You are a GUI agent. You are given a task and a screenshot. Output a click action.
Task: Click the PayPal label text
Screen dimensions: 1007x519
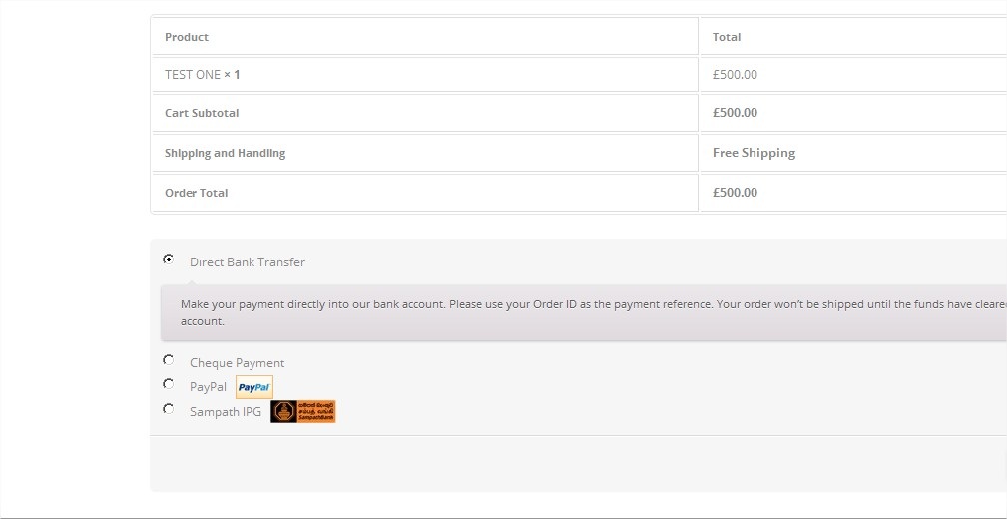pos(208,387)
